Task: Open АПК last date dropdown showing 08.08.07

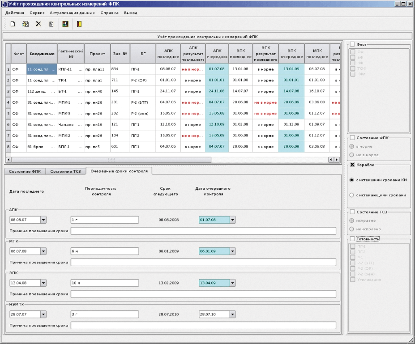Action: click(43, 220)
